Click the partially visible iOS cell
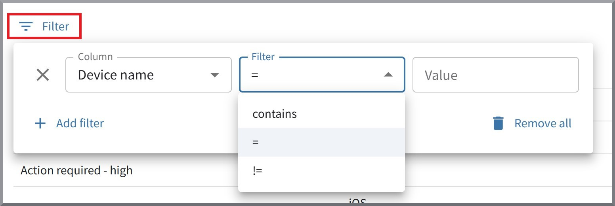The width and height of the screenshot is (615, 206). pos(357,202)
